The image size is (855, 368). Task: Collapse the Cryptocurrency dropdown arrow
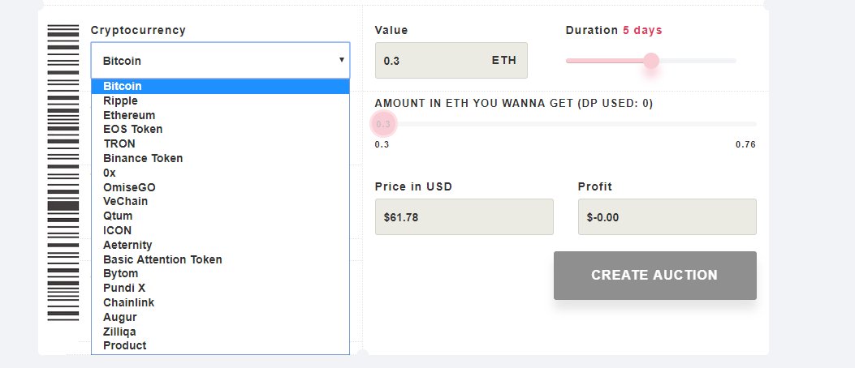(x=341, y=60)
